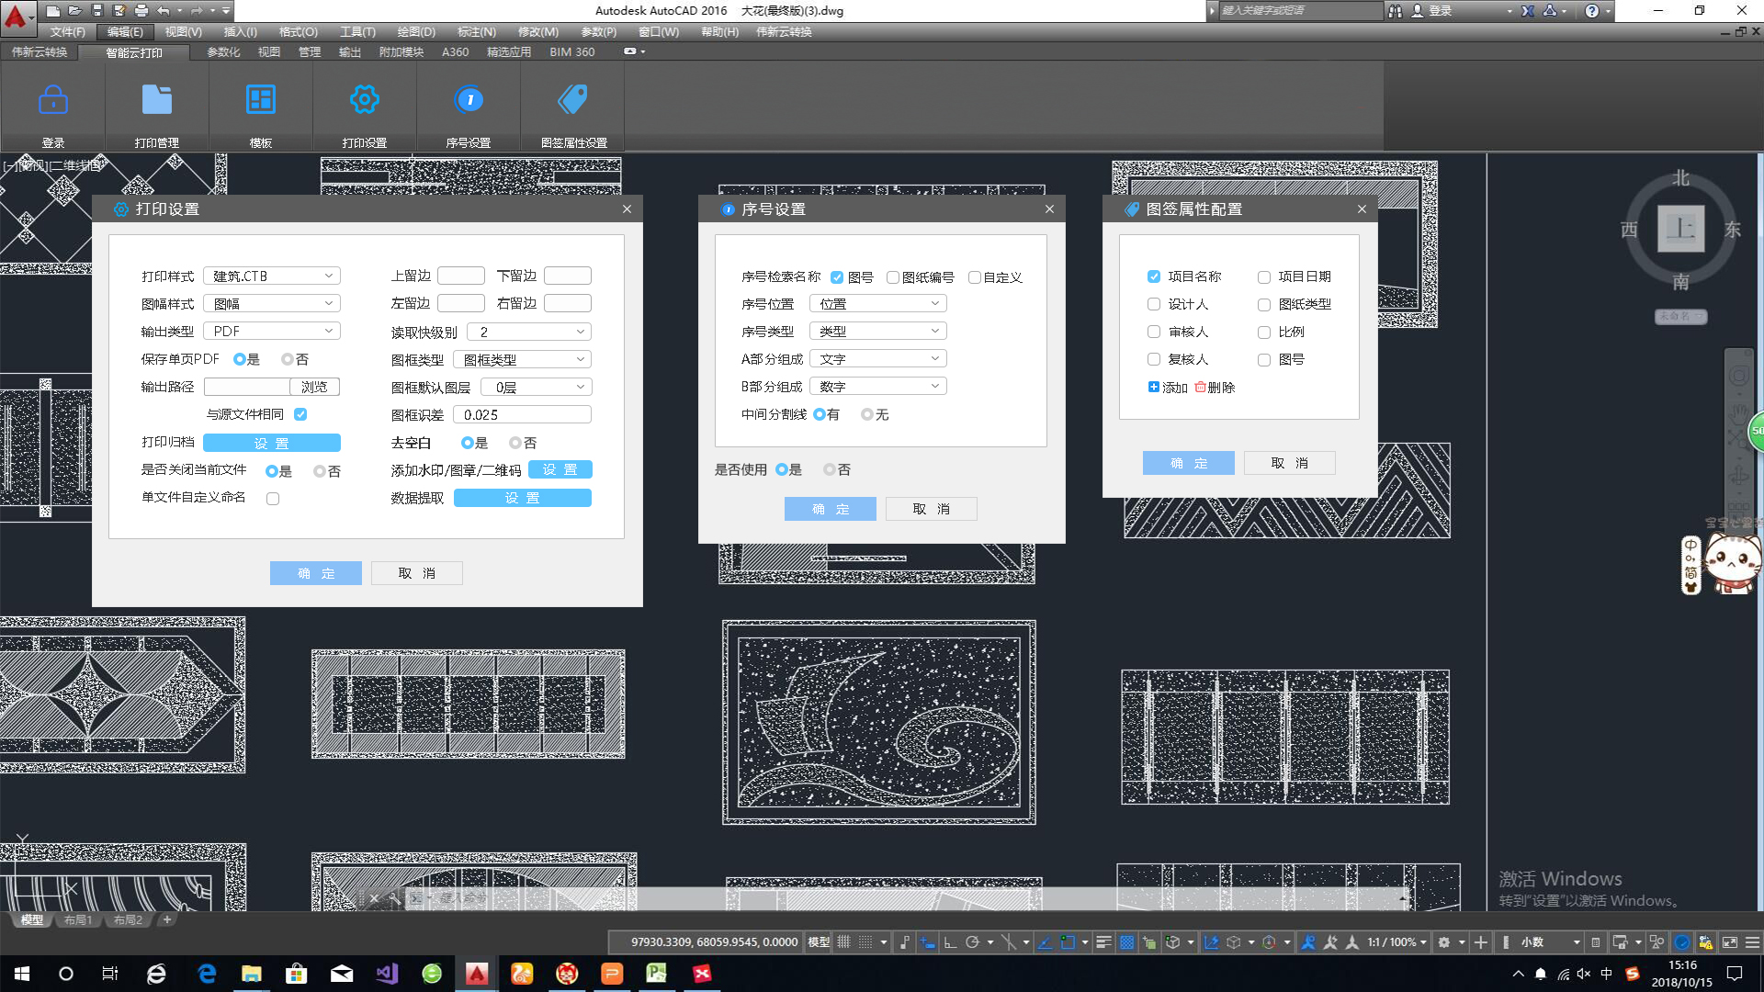Viewport: 1764px width, 992px height.
Task: Open Windows Start menu
Action: click(x=22, y=974)
